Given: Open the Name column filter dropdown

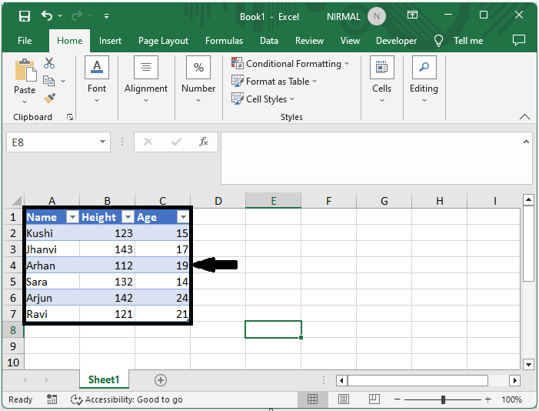Looking at the screenshot, I should pos(72,217).
